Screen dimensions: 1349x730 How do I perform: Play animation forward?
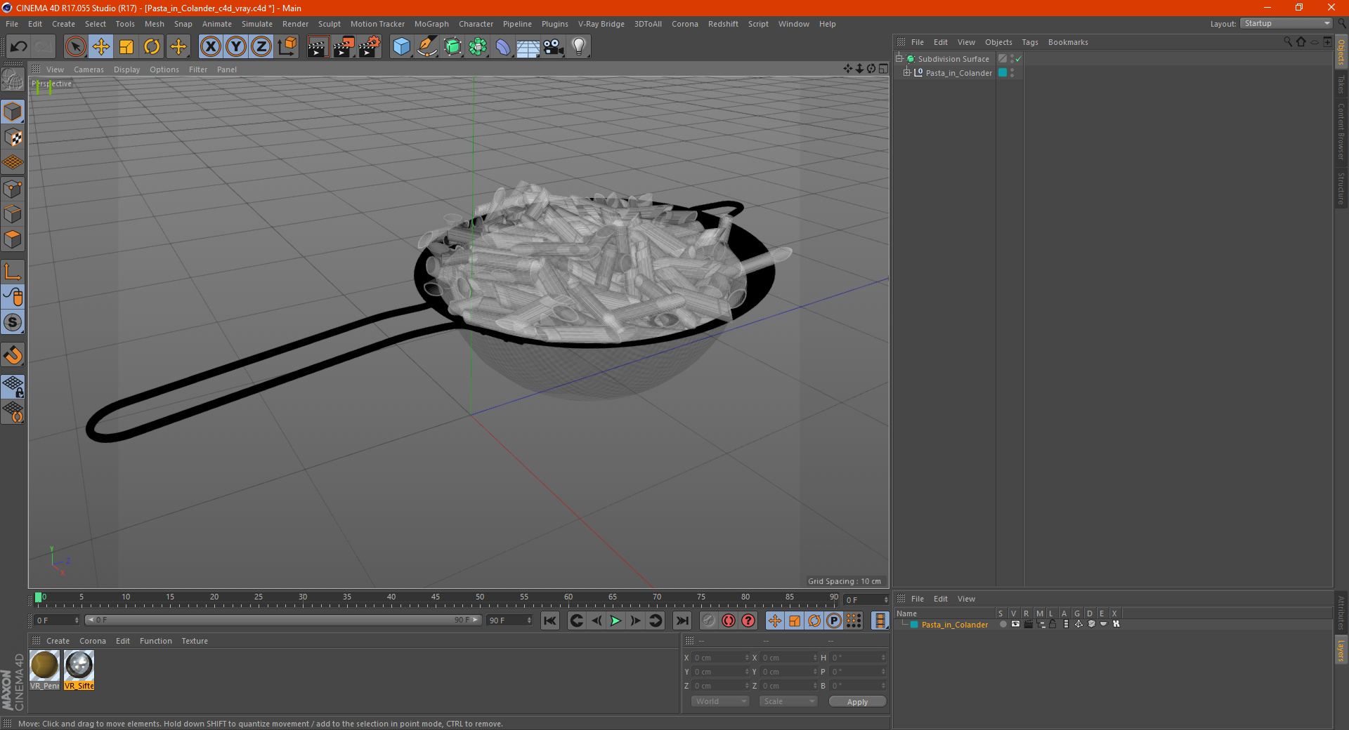click(x=615, y=620)
